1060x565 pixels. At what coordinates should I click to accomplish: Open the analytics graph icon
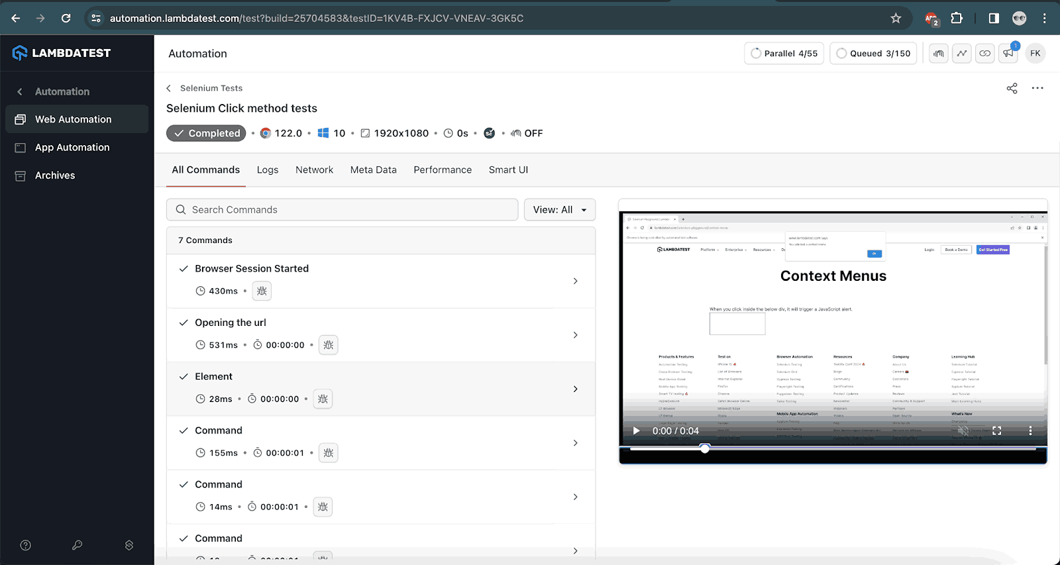click(x=962, y=54)
